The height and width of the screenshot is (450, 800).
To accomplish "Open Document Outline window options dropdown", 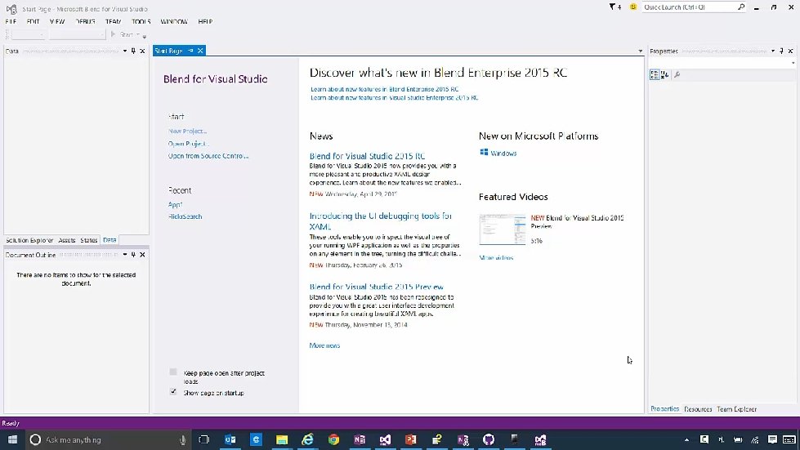I will point(124,254).
